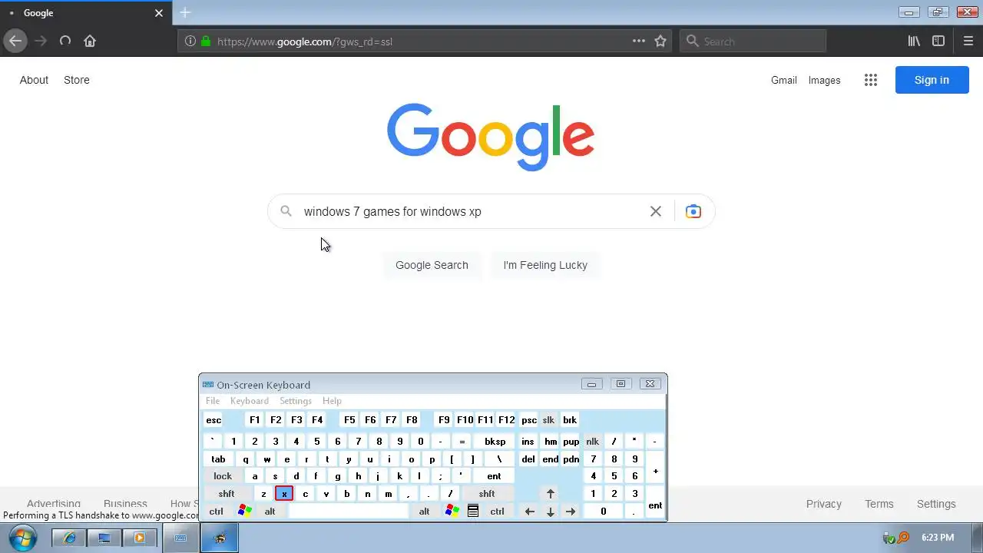Open the Privacy footer link
Image resolution: width=983 pixels, height=553 pixels.
pyautogui.click(x=823, y=504)
